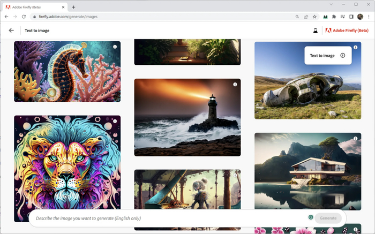Click the Adobe Firefly (Beta) logo
The image size is (375, 234).
point(347,31)
